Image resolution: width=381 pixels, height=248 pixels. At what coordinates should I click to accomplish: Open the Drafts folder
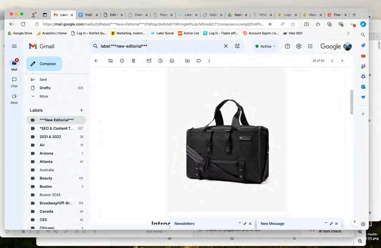[x=45, y=88]
